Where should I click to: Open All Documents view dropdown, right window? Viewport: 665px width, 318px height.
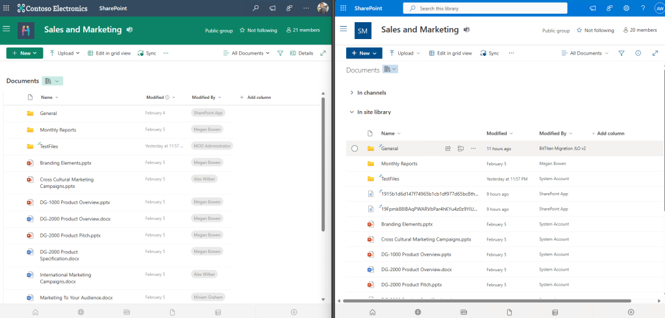(585, 53)
